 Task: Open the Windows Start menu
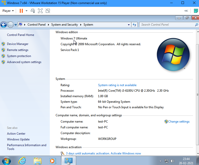7,161
